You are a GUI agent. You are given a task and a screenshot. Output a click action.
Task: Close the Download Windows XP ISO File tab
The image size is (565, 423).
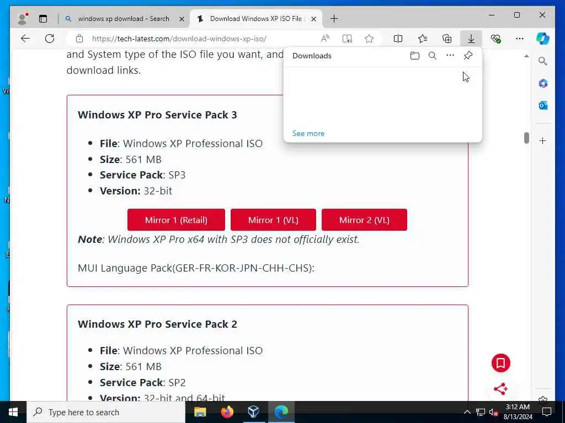click(x=313, y=19)
